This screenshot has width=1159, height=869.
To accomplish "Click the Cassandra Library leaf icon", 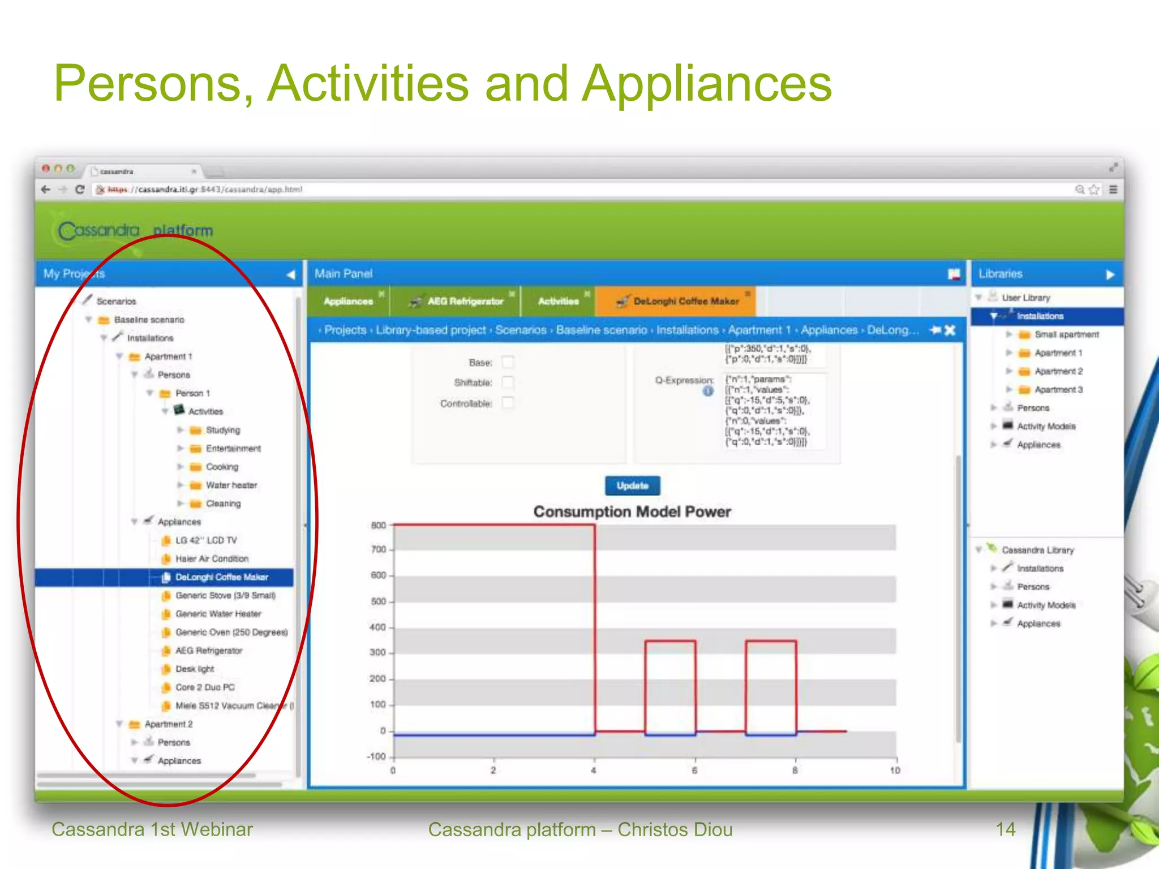I will coord(991,548).
